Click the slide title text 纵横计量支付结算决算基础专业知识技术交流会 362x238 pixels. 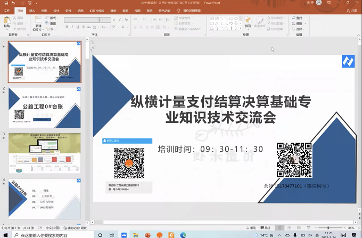(221, 110)
